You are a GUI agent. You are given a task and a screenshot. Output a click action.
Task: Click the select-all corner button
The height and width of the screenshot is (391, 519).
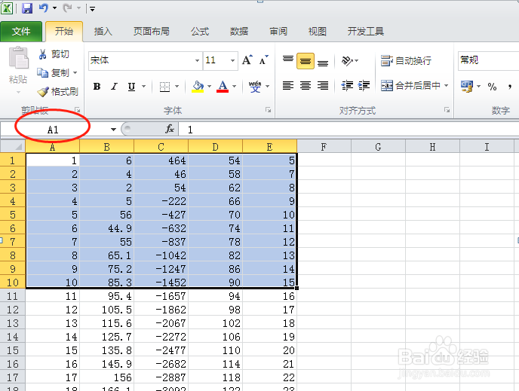tap(13, 146)
